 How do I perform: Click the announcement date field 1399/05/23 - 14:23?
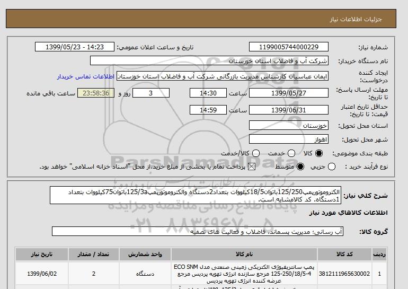pos(75,47)
